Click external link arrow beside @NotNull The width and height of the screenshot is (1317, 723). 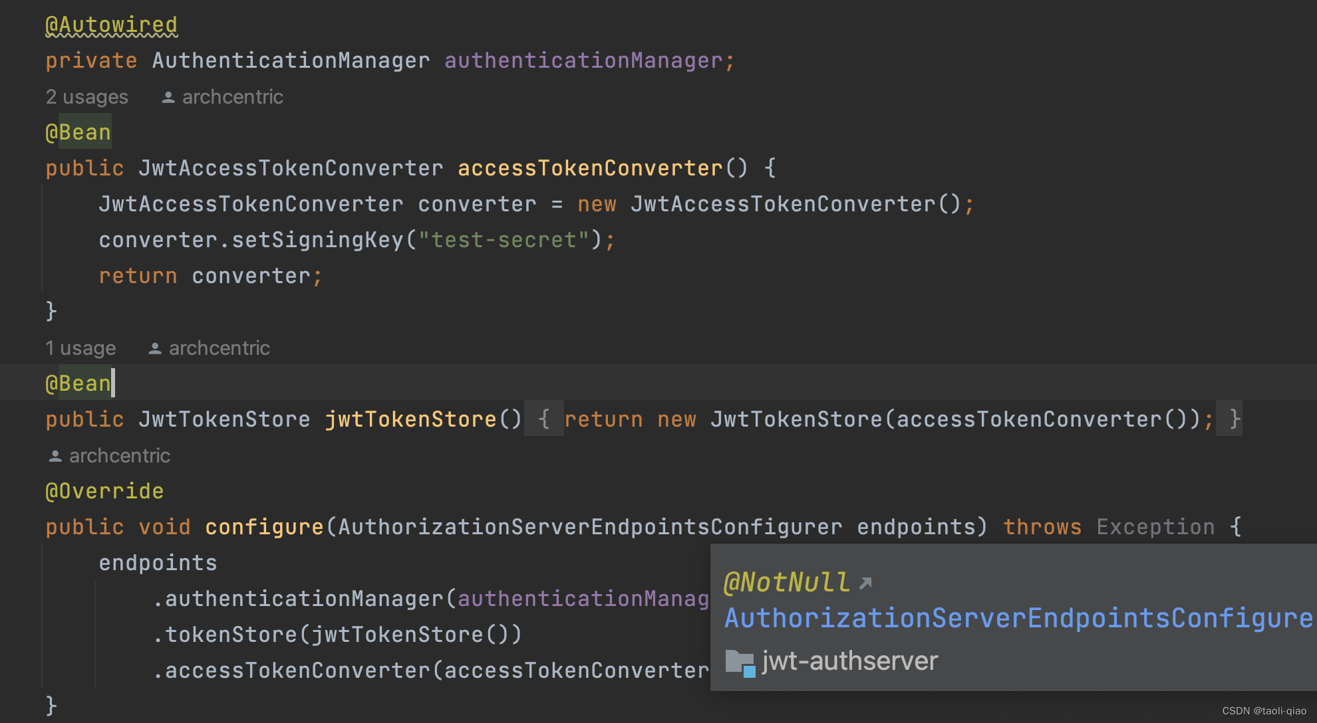[x=865, y=583]
